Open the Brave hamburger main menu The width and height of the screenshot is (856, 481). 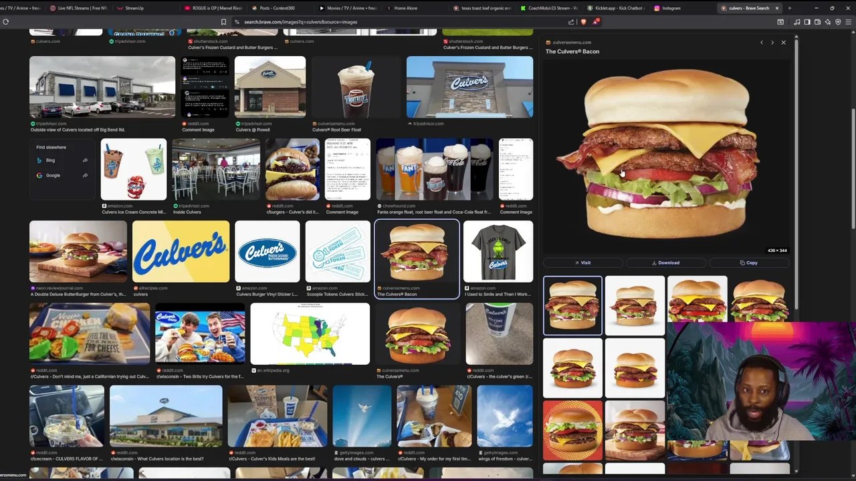pos(849,21)
